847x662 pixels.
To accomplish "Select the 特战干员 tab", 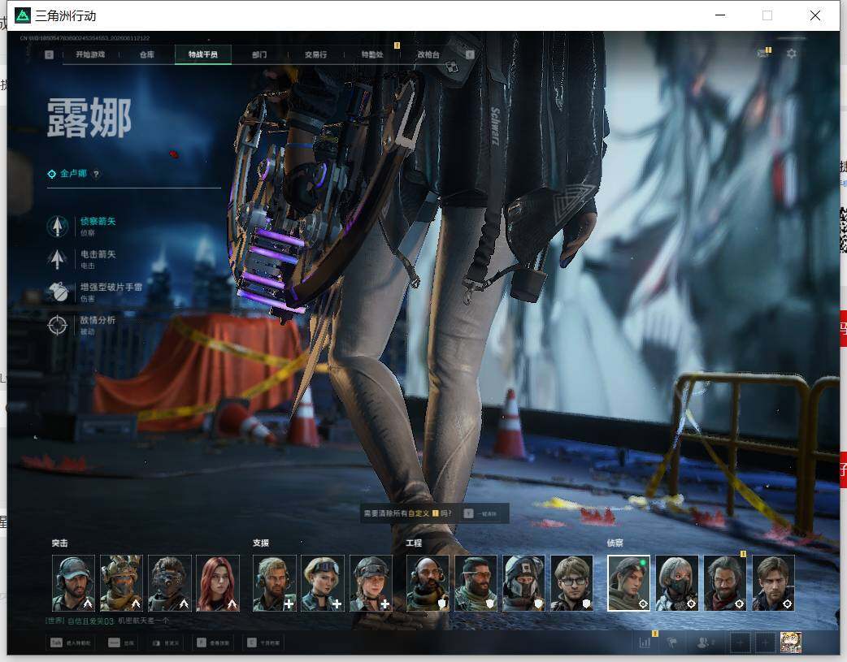I will [203, 54].
